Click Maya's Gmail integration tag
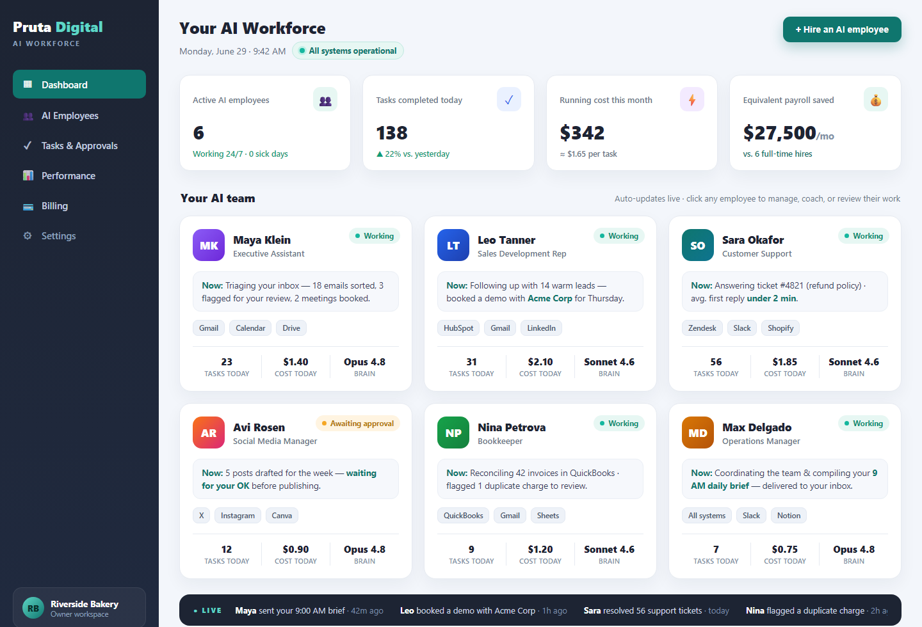This screenshot has height=627, width=922. click(x=209, y=328)
